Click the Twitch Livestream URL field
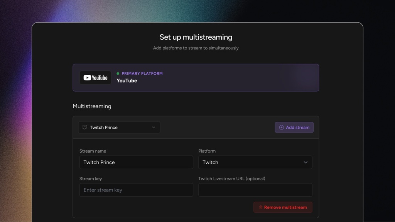 pyautogui.click(x=255, y=190)
